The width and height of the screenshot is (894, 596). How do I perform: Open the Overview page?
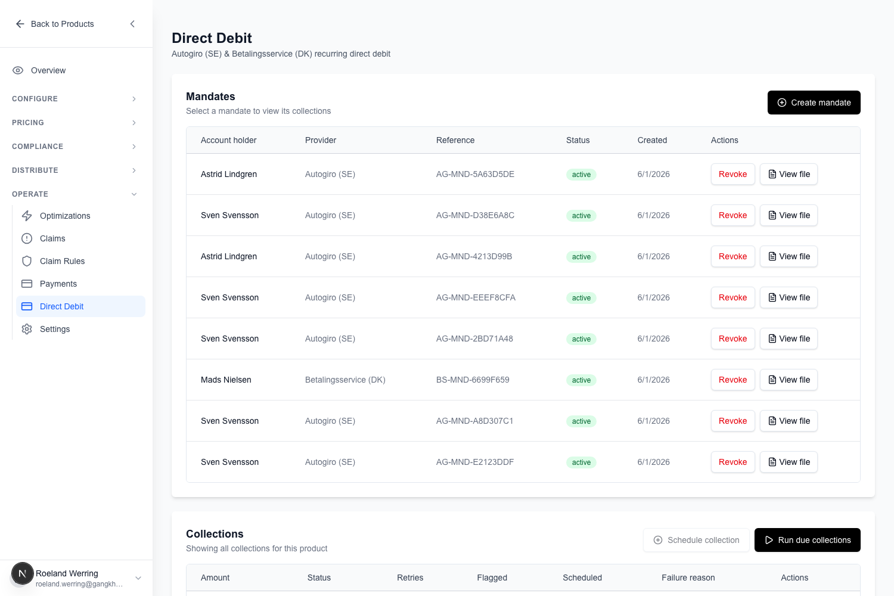click(76, 70)
